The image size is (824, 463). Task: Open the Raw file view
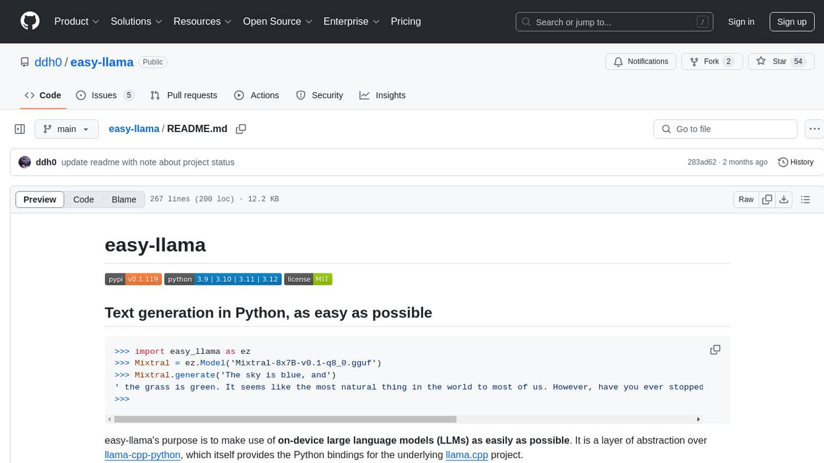click(x=746, y=199)
